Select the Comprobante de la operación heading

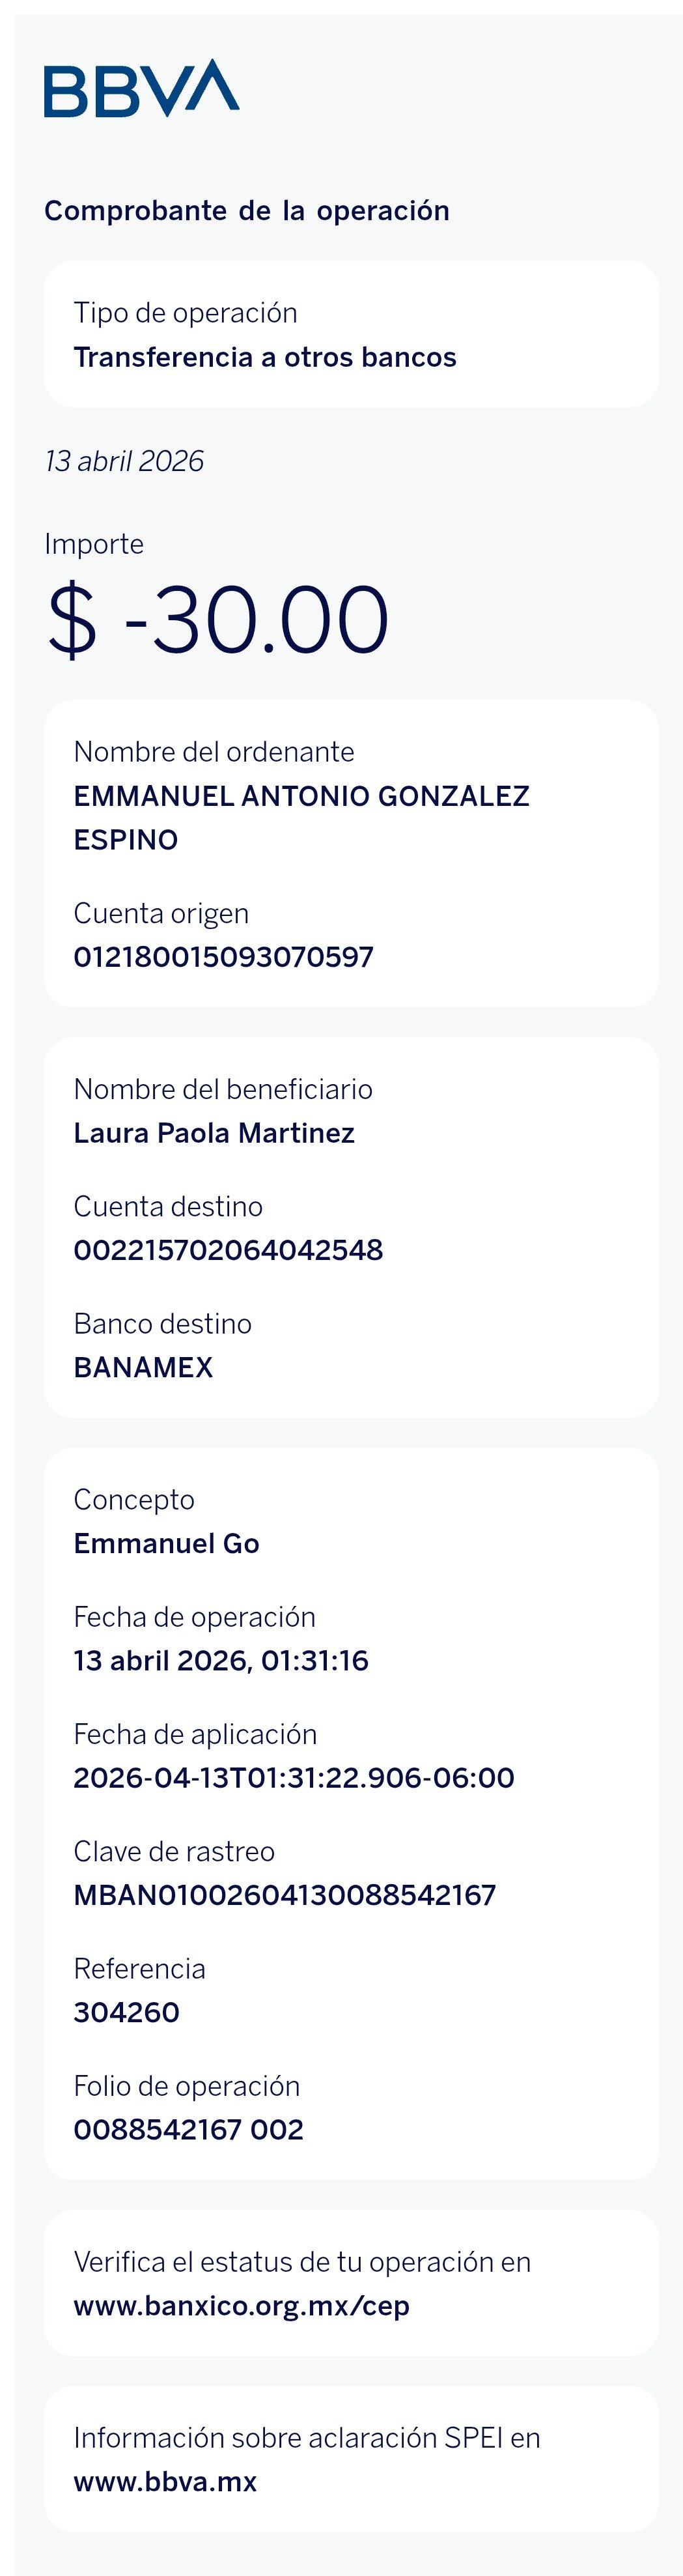[247, 211]
